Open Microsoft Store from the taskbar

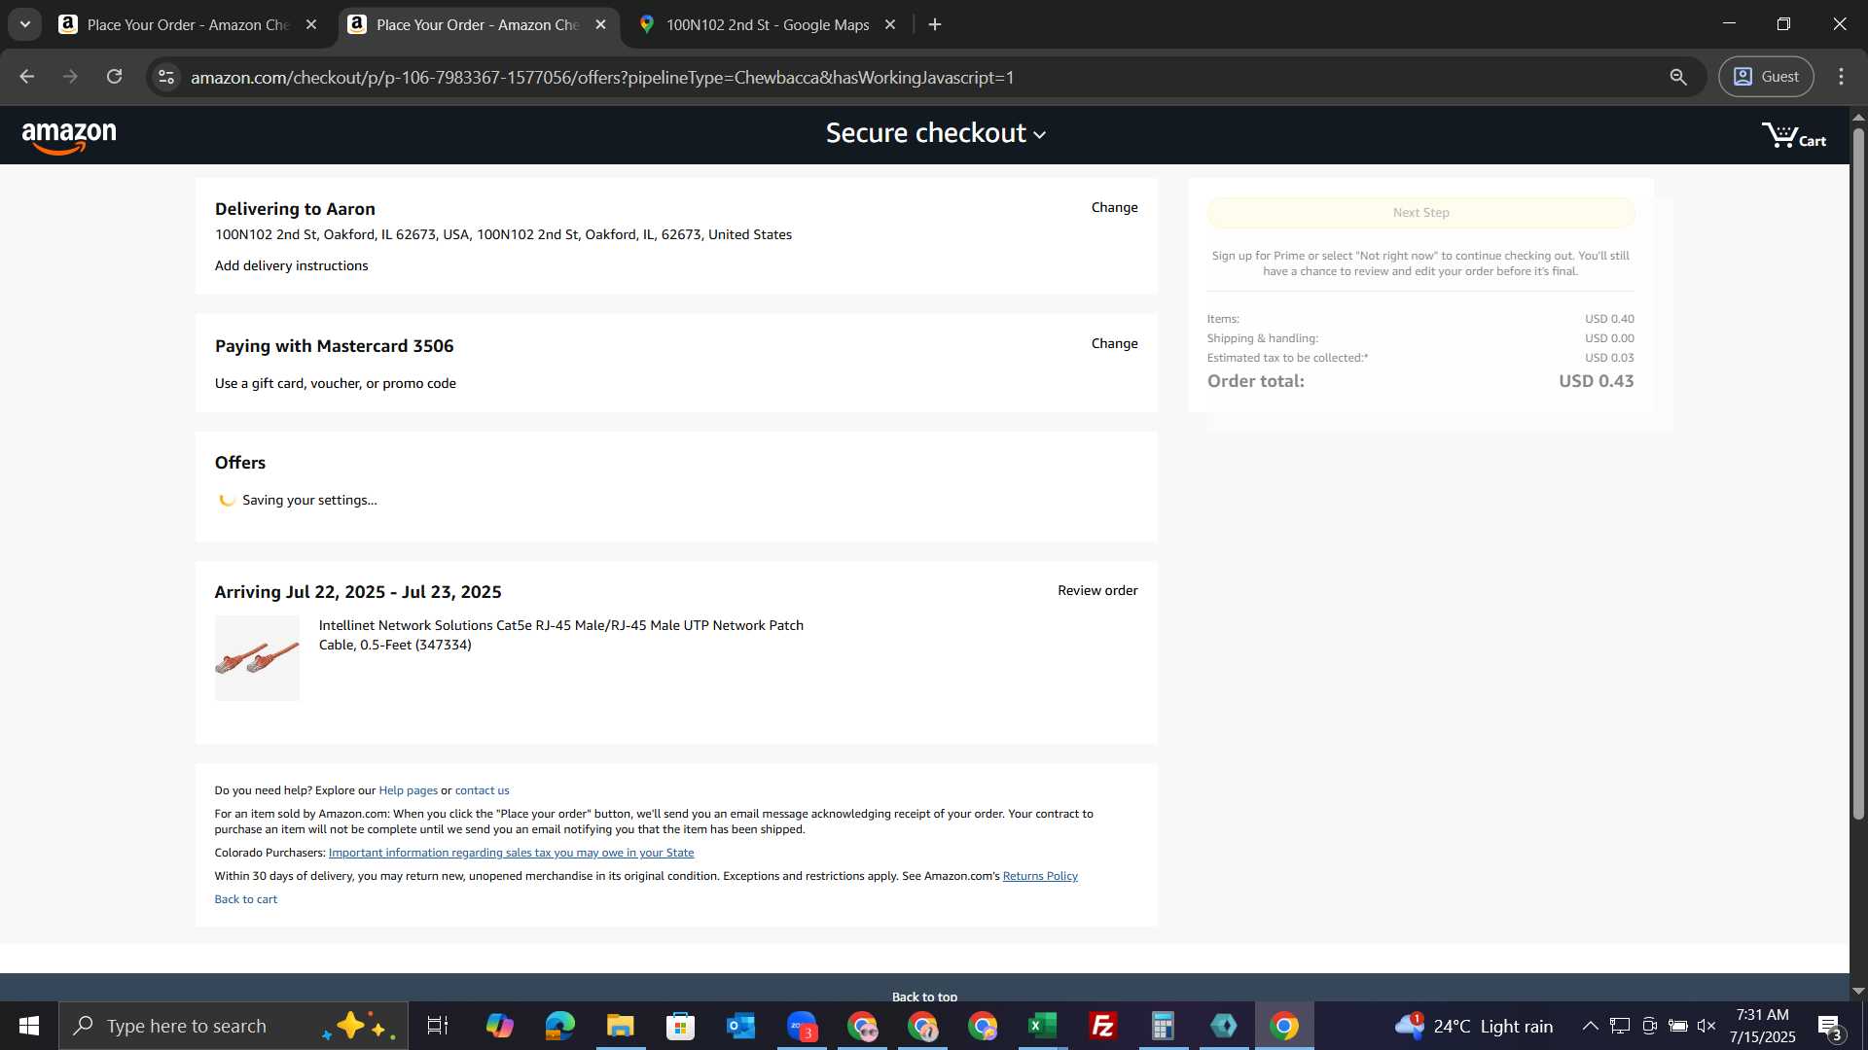click(680, 1026)
